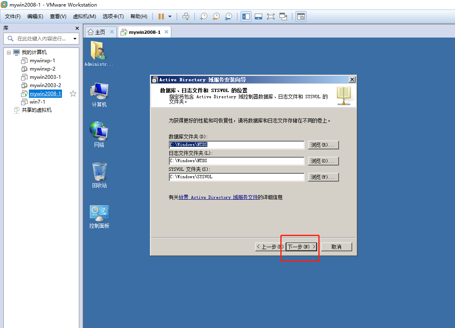Viewport: 455px width, 328px height.
Task: Open the 编辑(E) menu
Action: point(35,17)
